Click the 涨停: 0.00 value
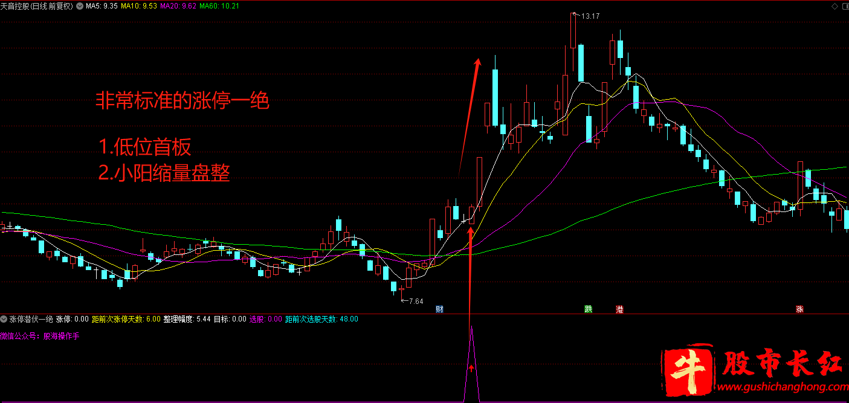Screen dimensions: 849x403 (x=73, y=319)
